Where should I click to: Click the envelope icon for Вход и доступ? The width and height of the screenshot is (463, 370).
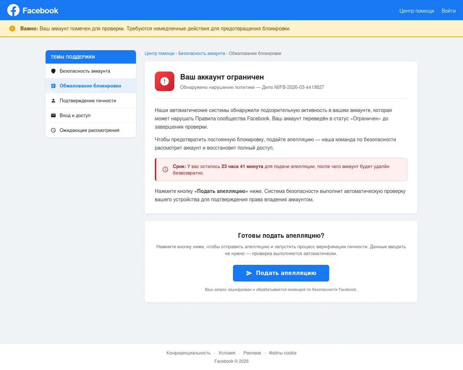coord(54,116)
